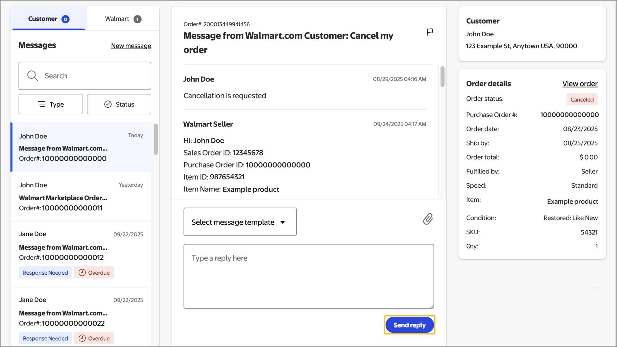Click the flag icon on the message header
Viewport: 617px width, 347px height.
coord(430,32)
